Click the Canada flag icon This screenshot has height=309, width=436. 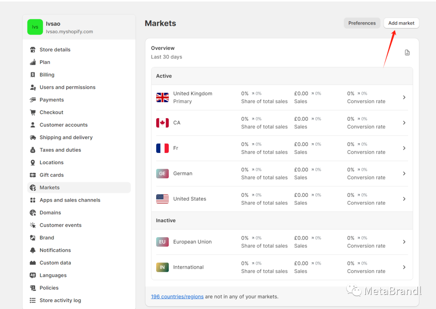162,123
